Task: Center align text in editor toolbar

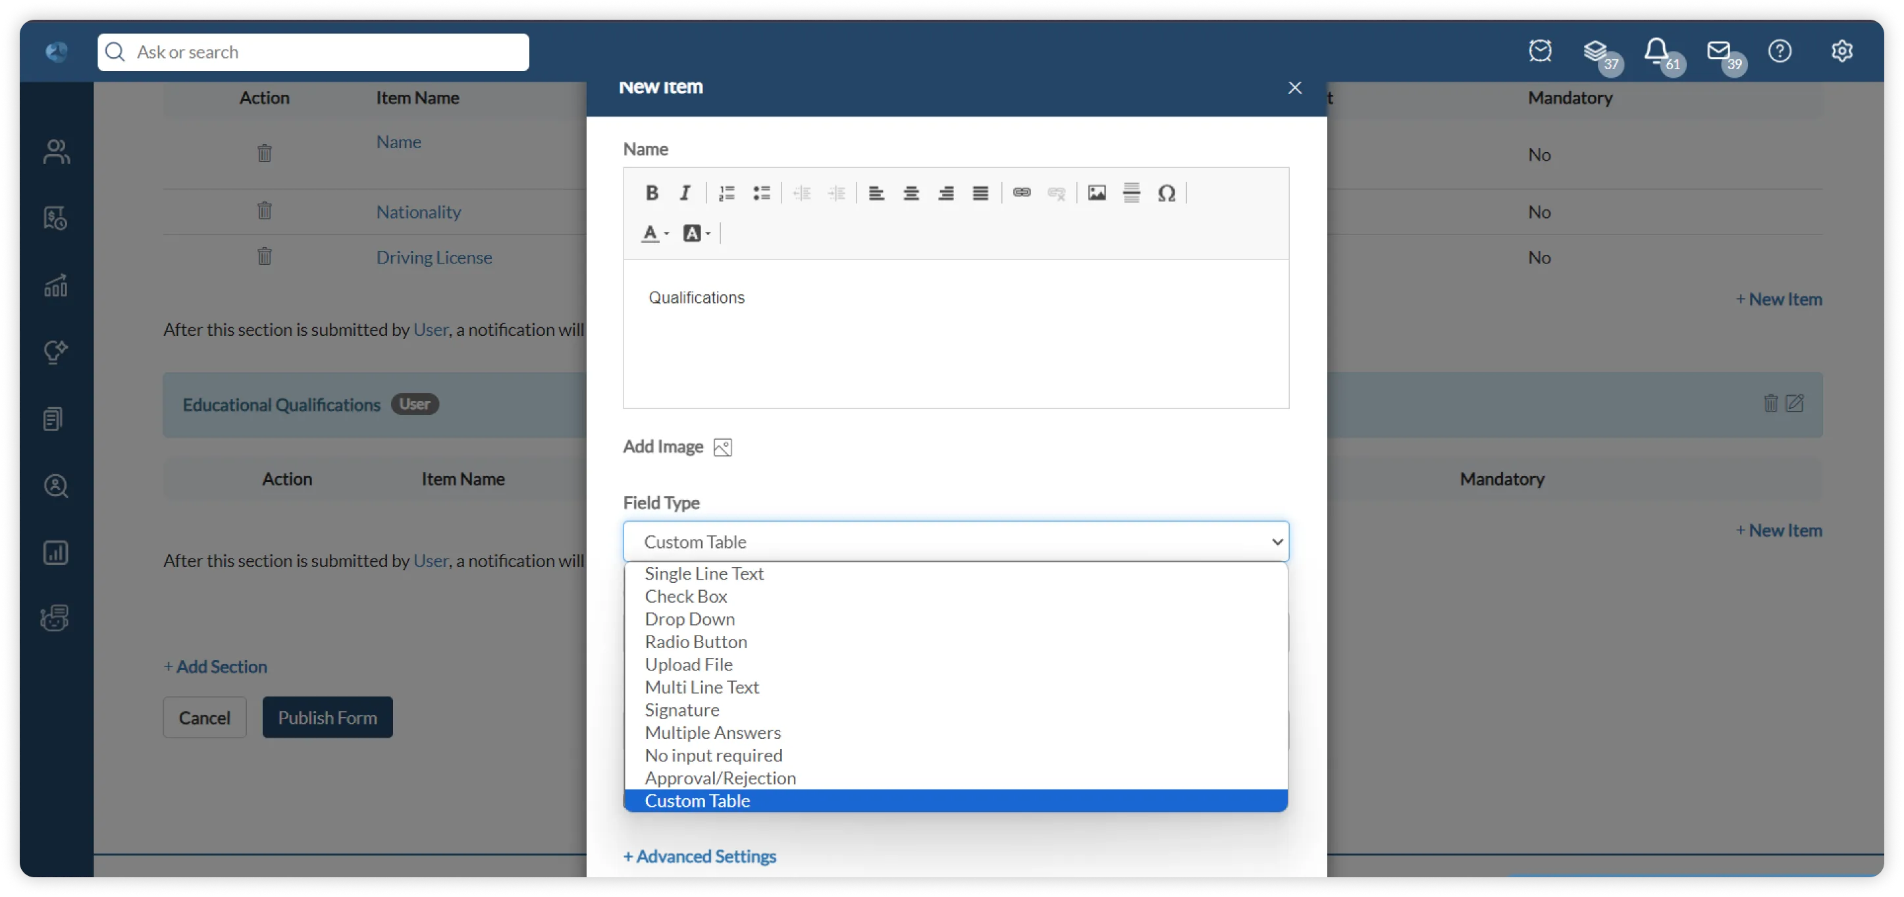Action: click(x=911, y=193)
